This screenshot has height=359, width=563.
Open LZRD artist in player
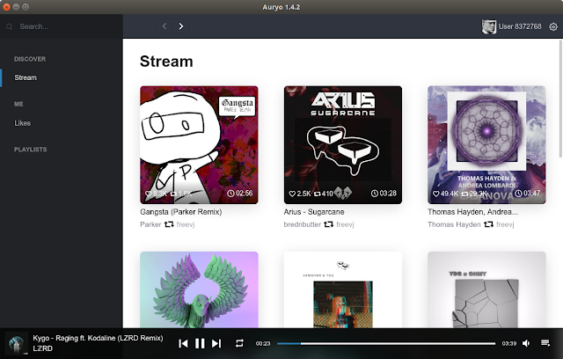click(x=43, y=348)
